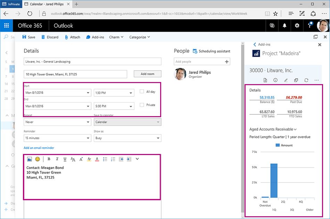Expand more formatting options chevron
Screen dimensions: 330x219
137,159
